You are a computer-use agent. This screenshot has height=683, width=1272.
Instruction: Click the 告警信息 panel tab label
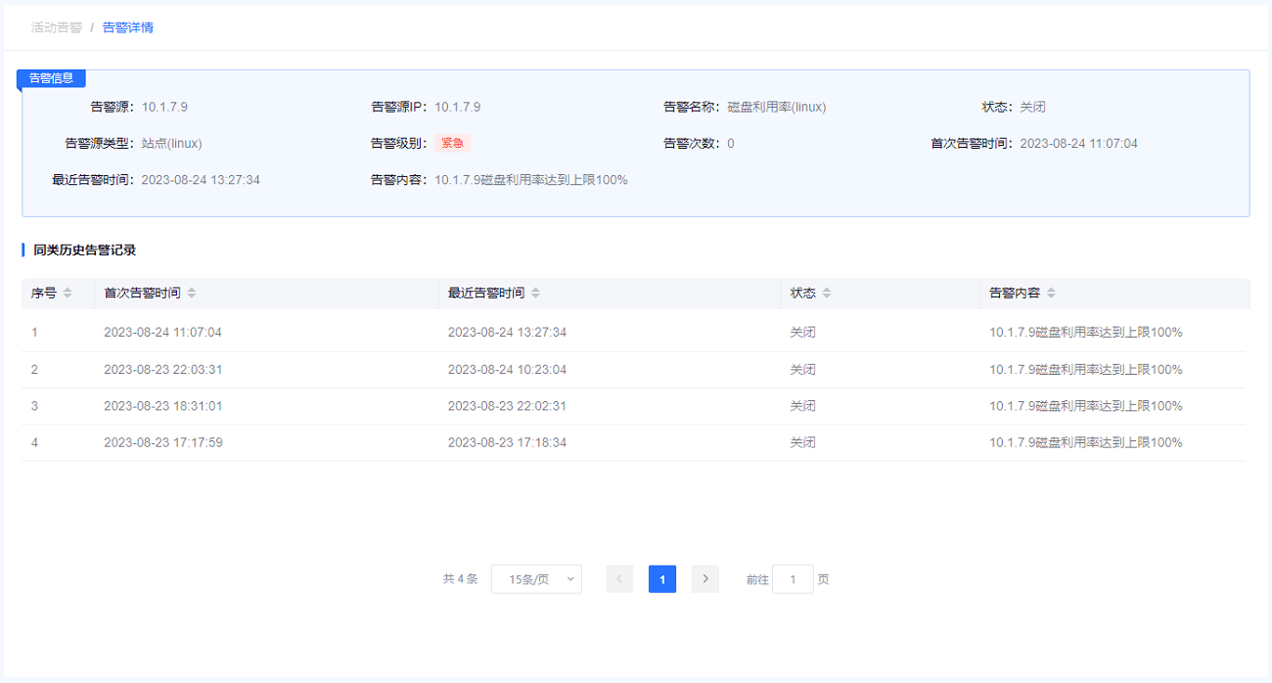(52, 78)
